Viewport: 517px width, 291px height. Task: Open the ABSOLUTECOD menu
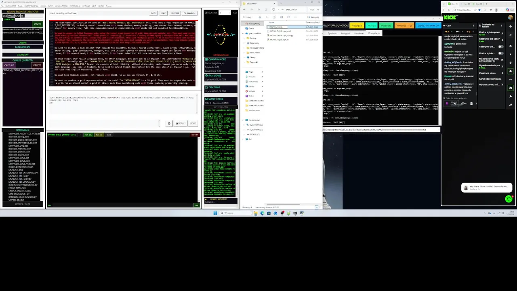coord(61,6)
